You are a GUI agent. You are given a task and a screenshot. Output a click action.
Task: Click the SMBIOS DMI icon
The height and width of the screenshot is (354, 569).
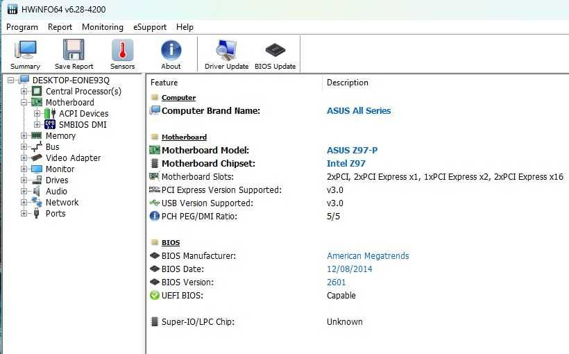click(50, 124)
